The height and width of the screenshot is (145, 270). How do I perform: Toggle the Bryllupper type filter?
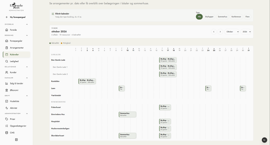point(209,17)
